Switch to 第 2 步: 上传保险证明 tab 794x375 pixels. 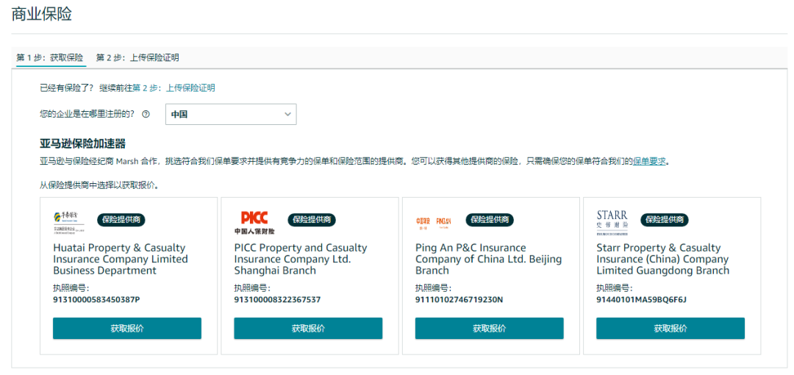click(x=137, y=57)
